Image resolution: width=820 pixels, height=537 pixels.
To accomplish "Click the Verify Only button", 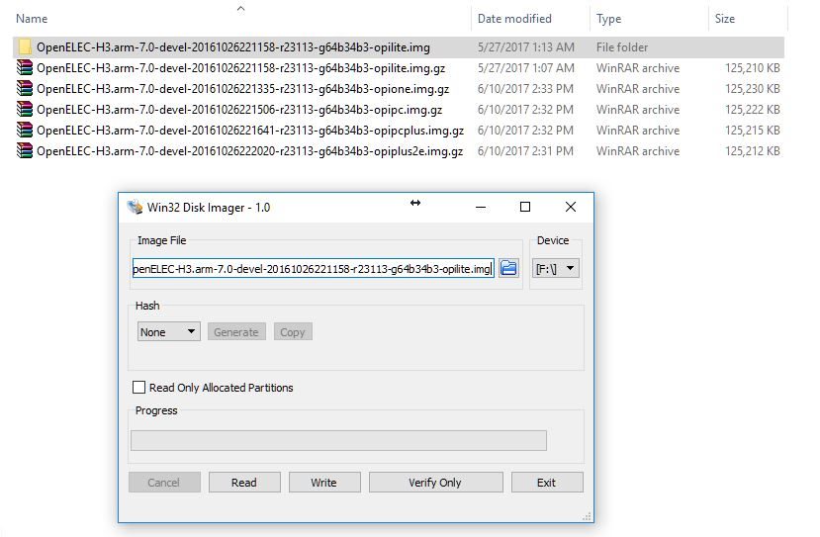I will coord(435,482).
